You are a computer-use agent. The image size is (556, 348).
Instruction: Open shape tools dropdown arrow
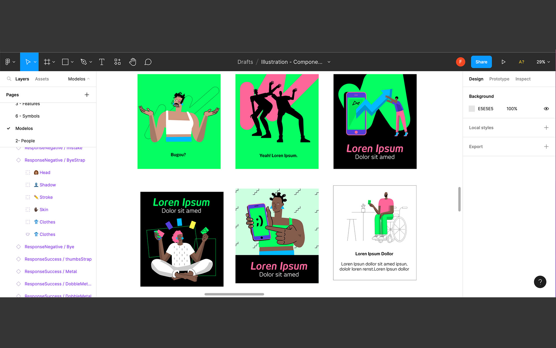click(72, 62)
